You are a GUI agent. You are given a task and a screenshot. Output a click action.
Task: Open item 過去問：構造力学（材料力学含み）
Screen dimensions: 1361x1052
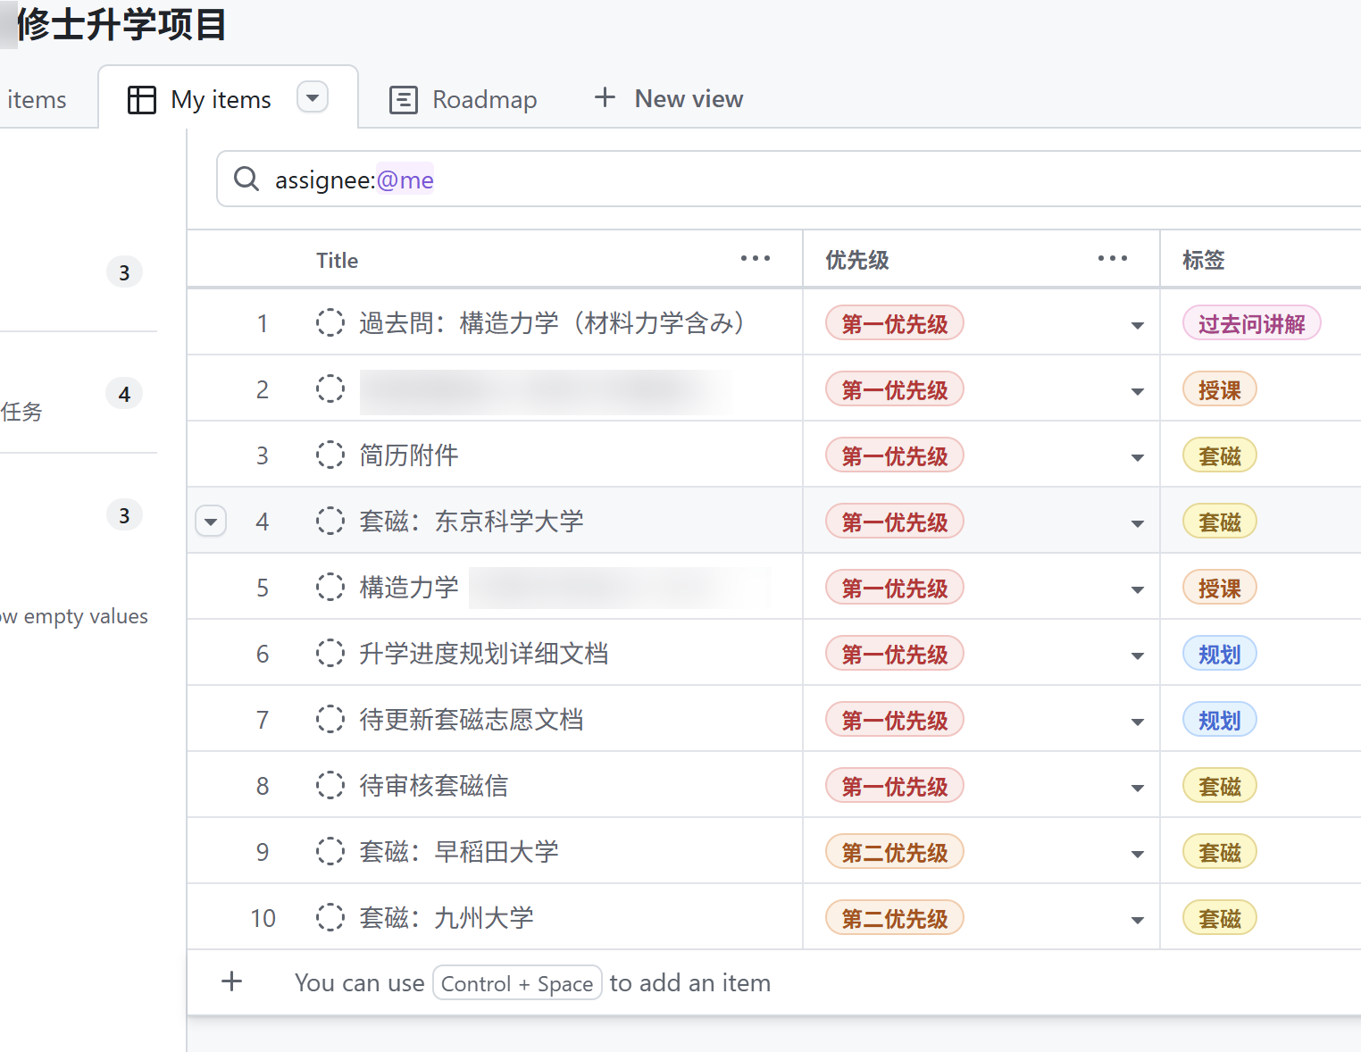point(552,322)
